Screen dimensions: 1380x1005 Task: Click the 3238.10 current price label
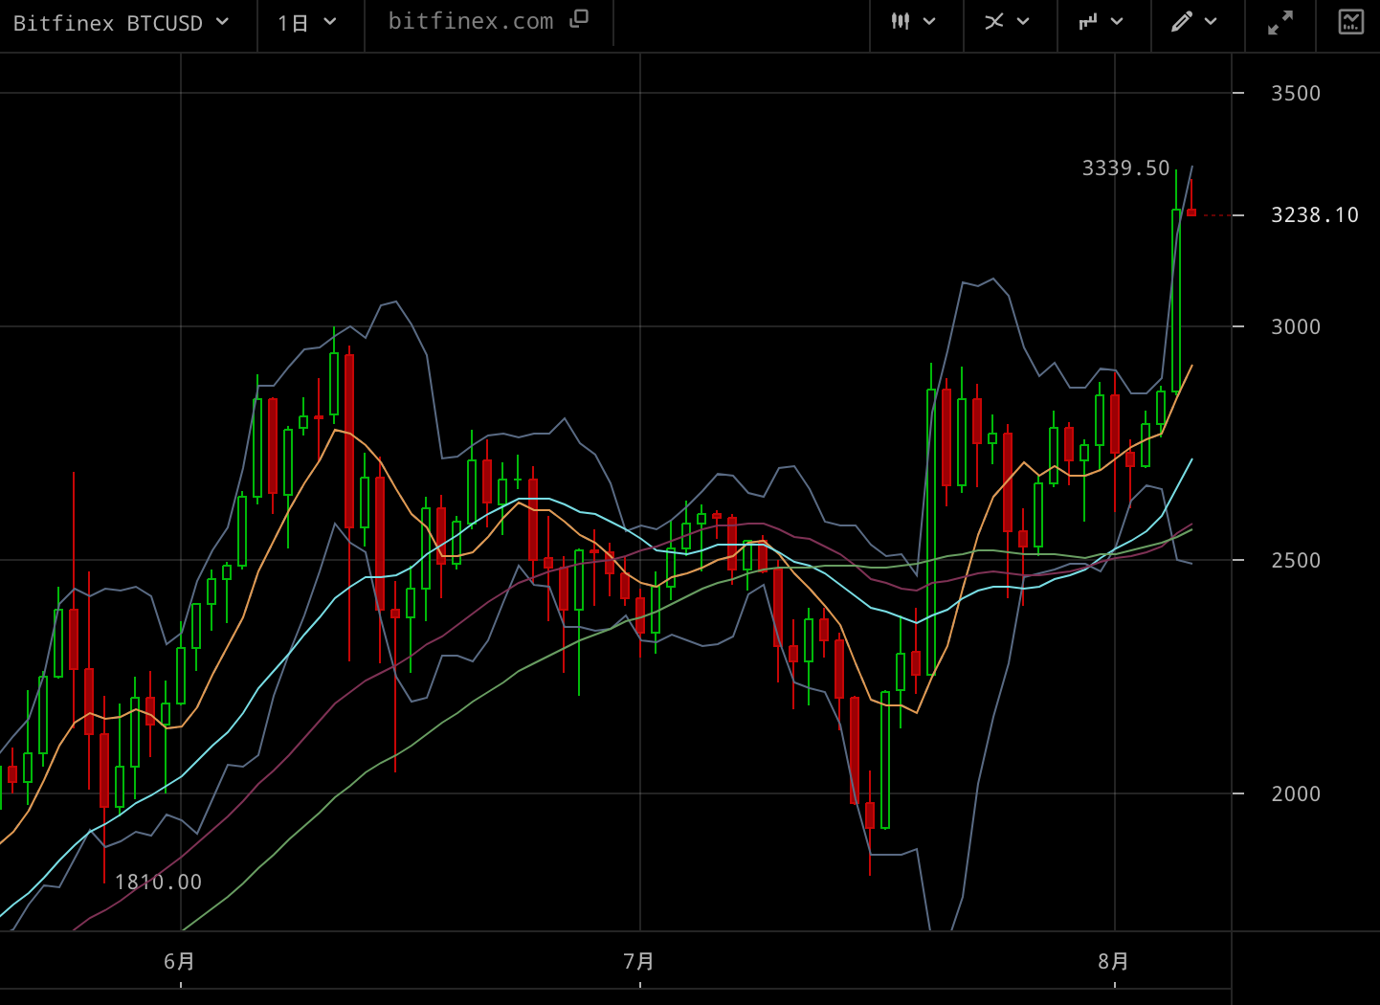pyautogui.click(x=1314, y=215)
